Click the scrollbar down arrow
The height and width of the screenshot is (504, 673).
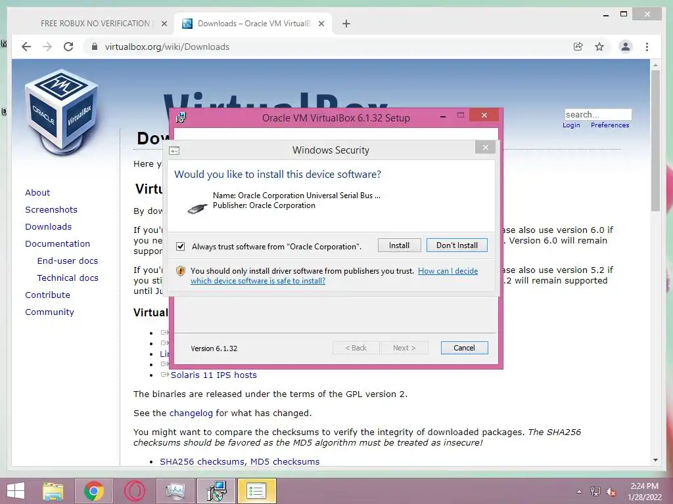pos(655,460)
